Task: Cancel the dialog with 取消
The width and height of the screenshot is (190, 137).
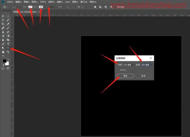Action: click(143, 76)
